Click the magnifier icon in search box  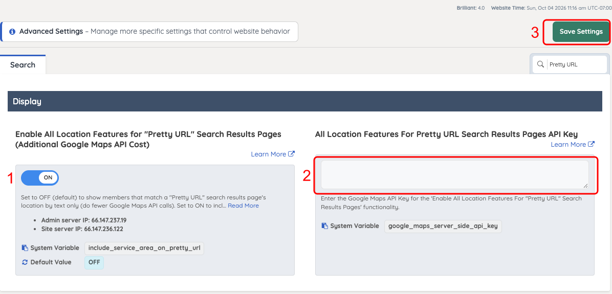pos(540,64)
